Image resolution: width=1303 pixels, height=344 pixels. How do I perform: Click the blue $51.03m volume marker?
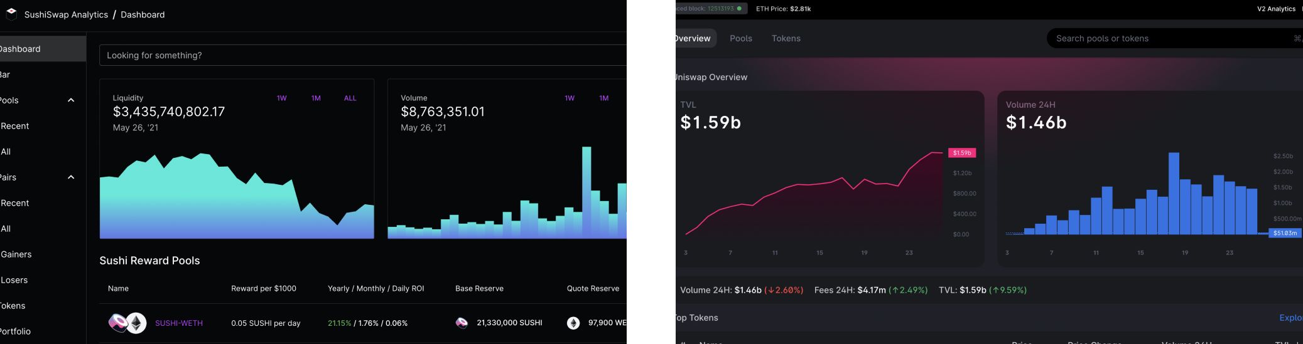pos(1285,233)
